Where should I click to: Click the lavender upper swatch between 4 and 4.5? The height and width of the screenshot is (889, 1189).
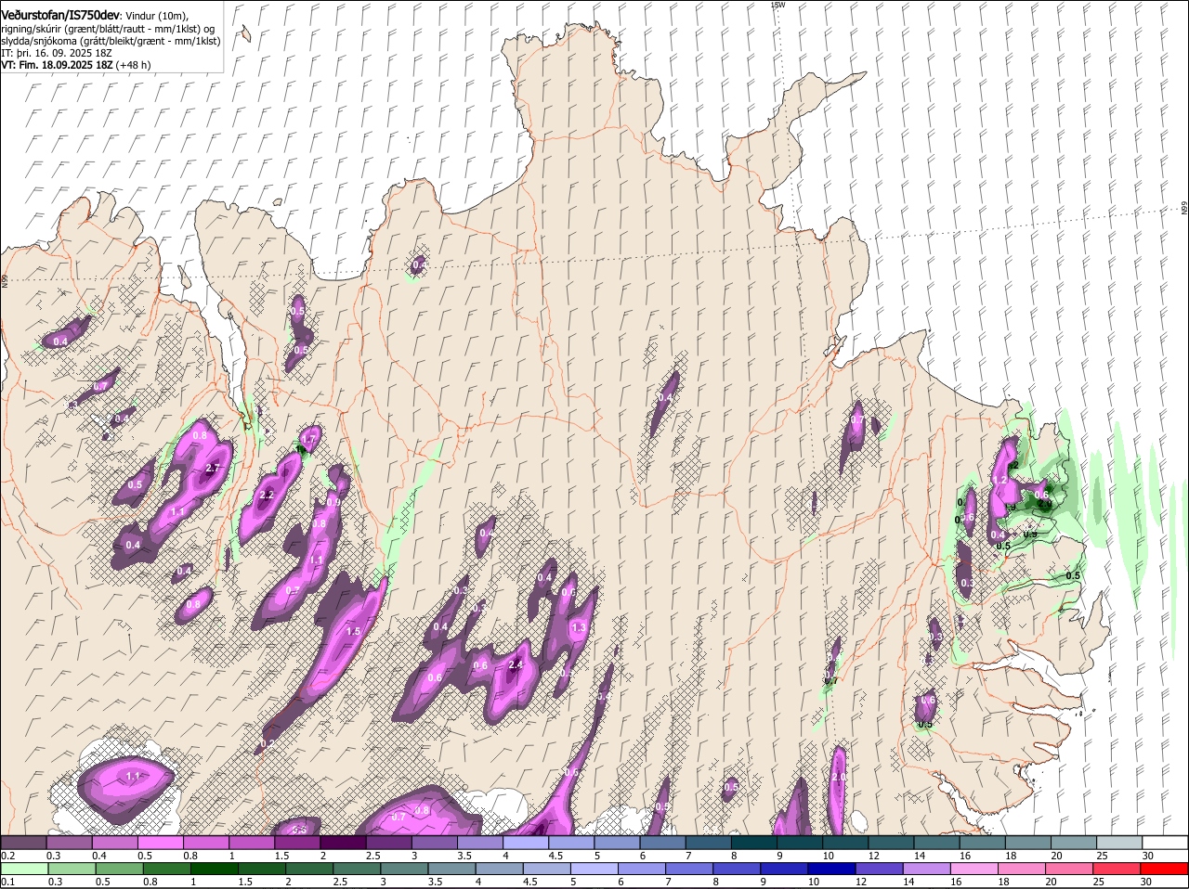(525, 842)
